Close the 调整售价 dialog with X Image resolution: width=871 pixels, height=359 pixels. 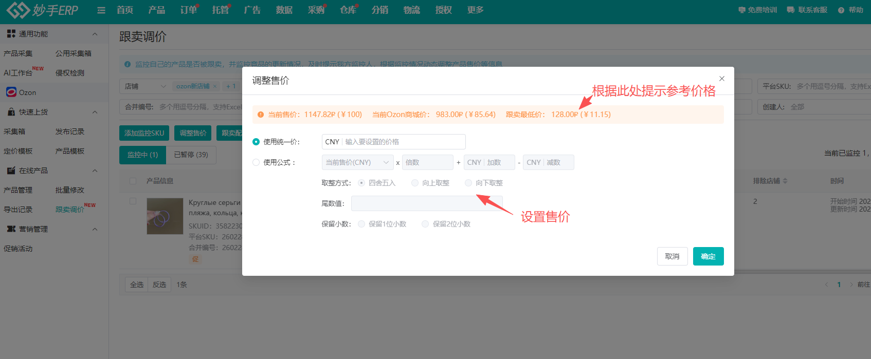[722, 79]
